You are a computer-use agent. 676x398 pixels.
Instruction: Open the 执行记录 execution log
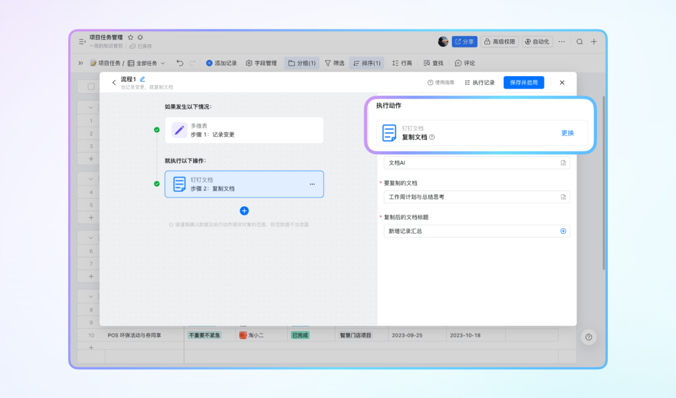[479, 82]
